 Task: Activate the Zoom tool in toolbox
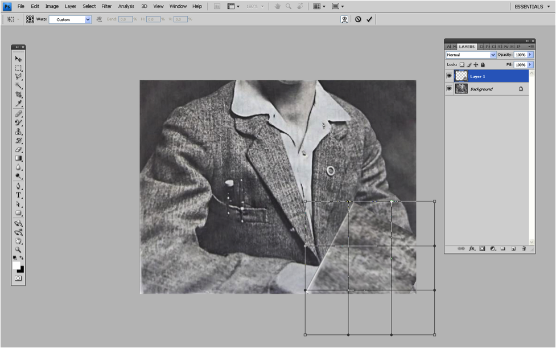pyautogui.click(x=18, y=249)
